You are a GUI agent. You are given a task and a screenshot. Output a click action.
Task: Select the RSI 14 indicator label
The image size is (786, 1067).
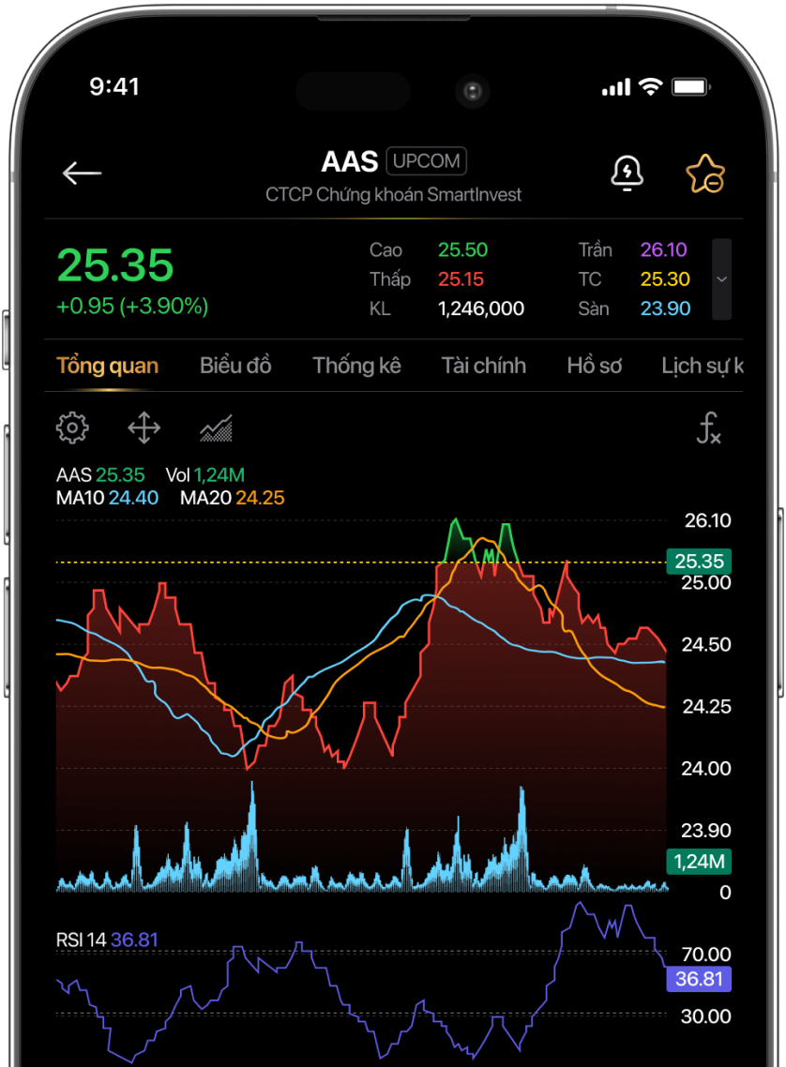107,939
